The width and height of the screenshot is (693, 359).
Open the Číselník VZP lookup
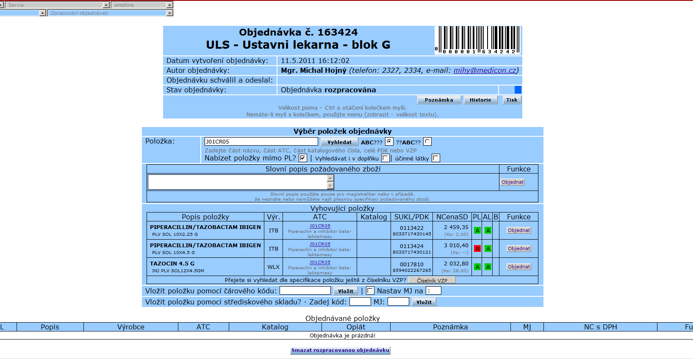point(432,280)
